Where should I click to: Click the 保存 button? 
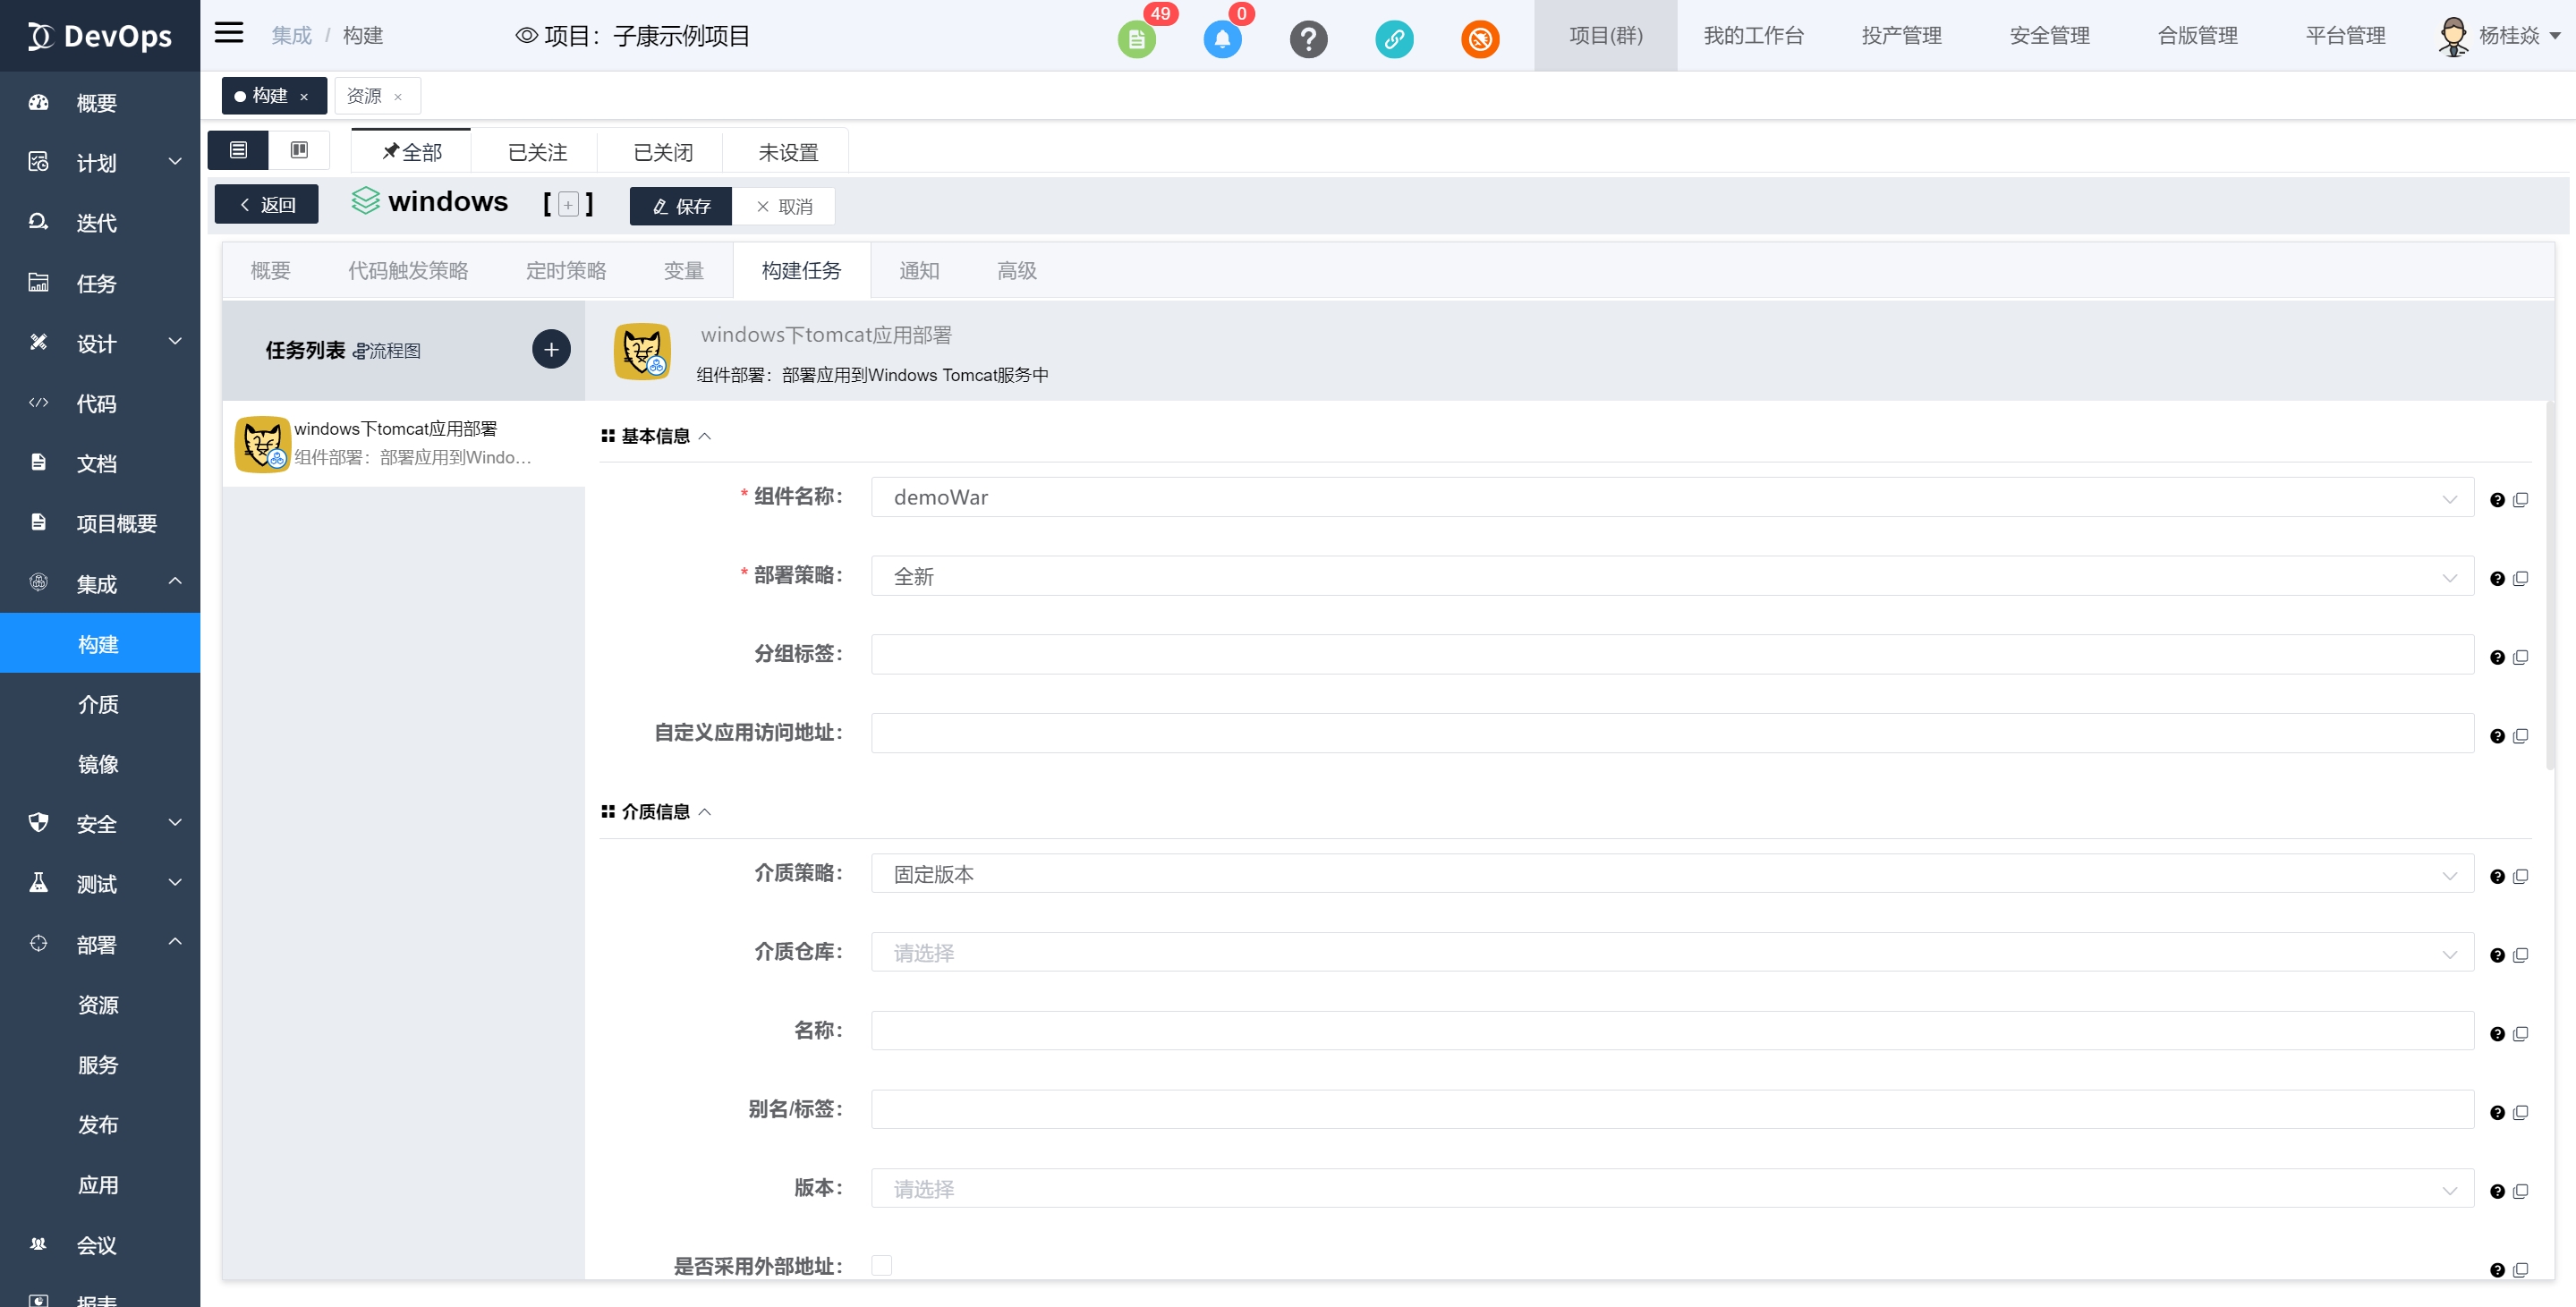click(681, 206)
